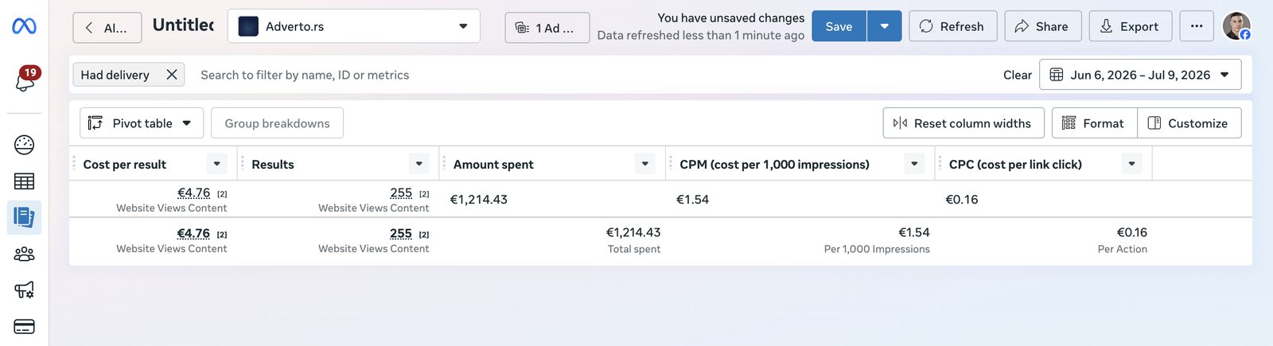Image resolution: width=1273 pixels, height=346 pixels.
Task: Click the profile avatar picture
Action: 1236,26
